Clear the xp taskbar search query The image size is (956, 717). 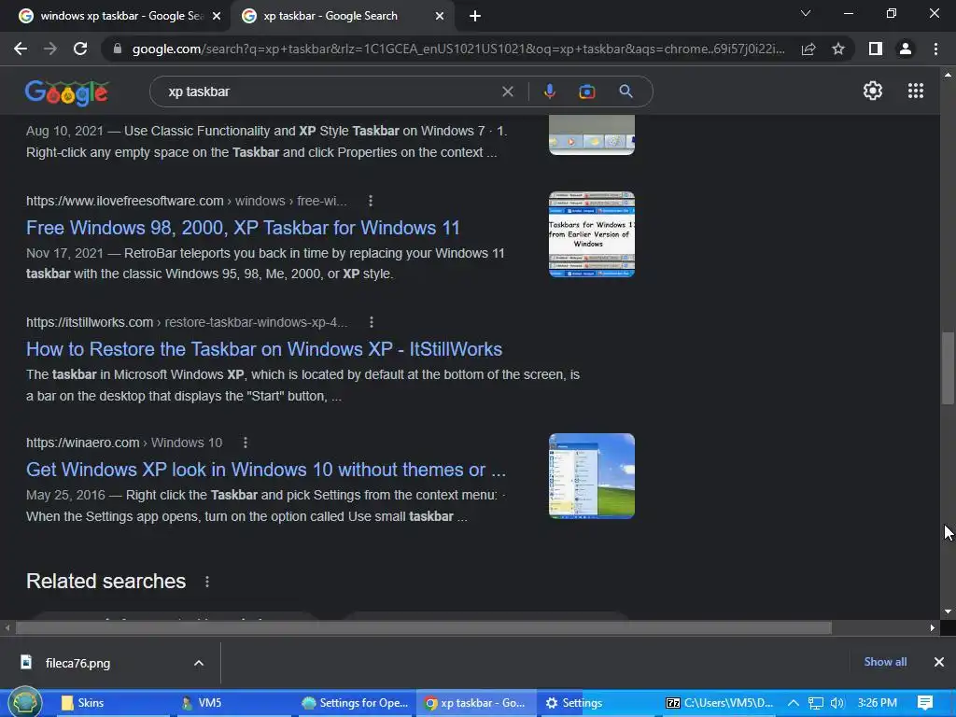pyautogui.click(x=507, y=91)
